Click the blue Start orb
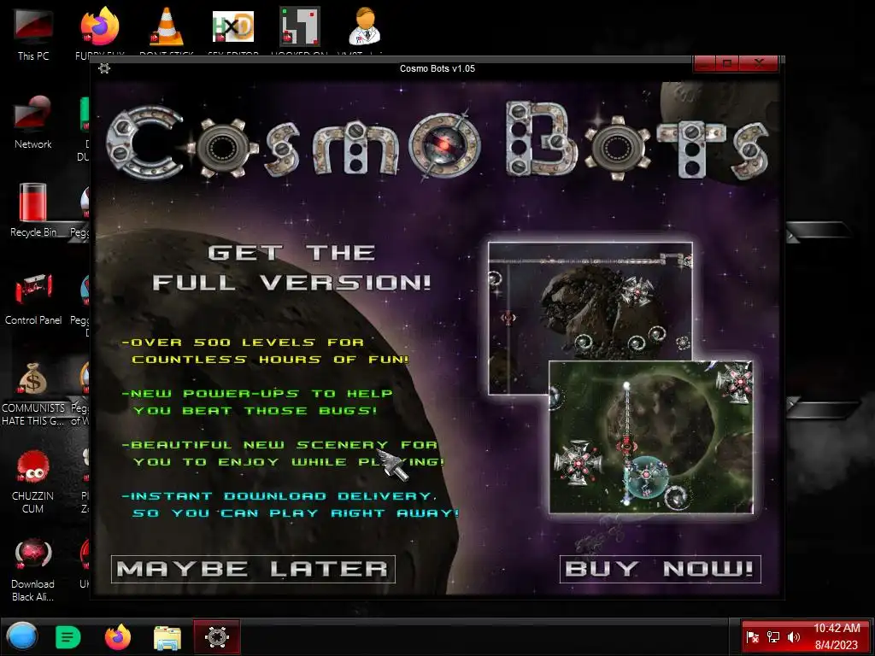Viewport: 875px width, 656px height. [22, 636]
